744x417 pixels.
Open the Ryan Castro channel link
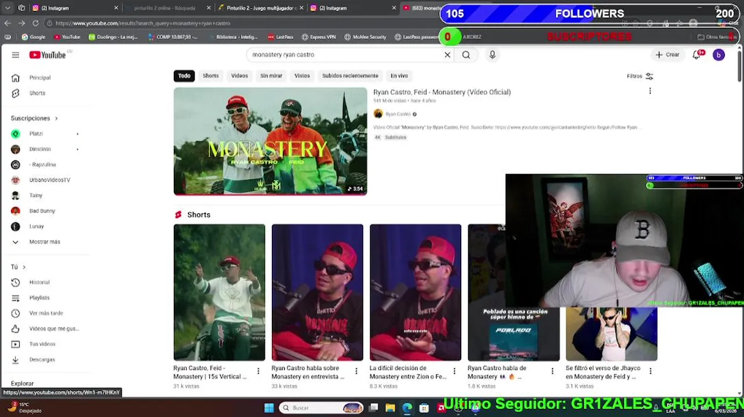click(397, 114)
